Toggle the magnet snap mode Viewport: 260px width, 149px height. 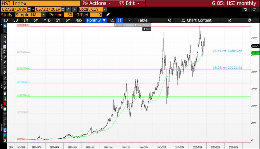coord(5,130)
